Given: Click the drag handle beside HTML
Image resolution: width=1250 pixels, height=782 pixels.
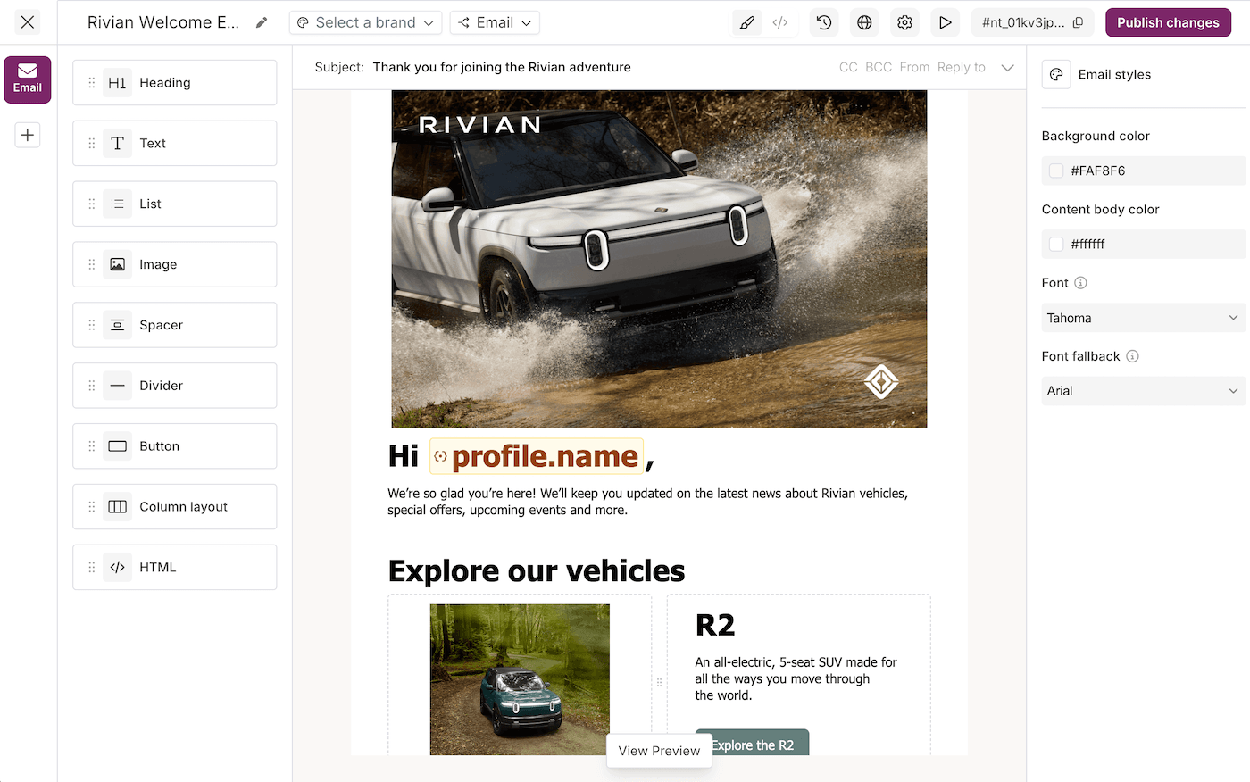Looking at the screenshot, I should click(x=91, y=567).
